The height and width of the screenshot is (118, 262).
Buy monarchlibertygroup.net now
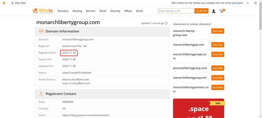point(218,78)
